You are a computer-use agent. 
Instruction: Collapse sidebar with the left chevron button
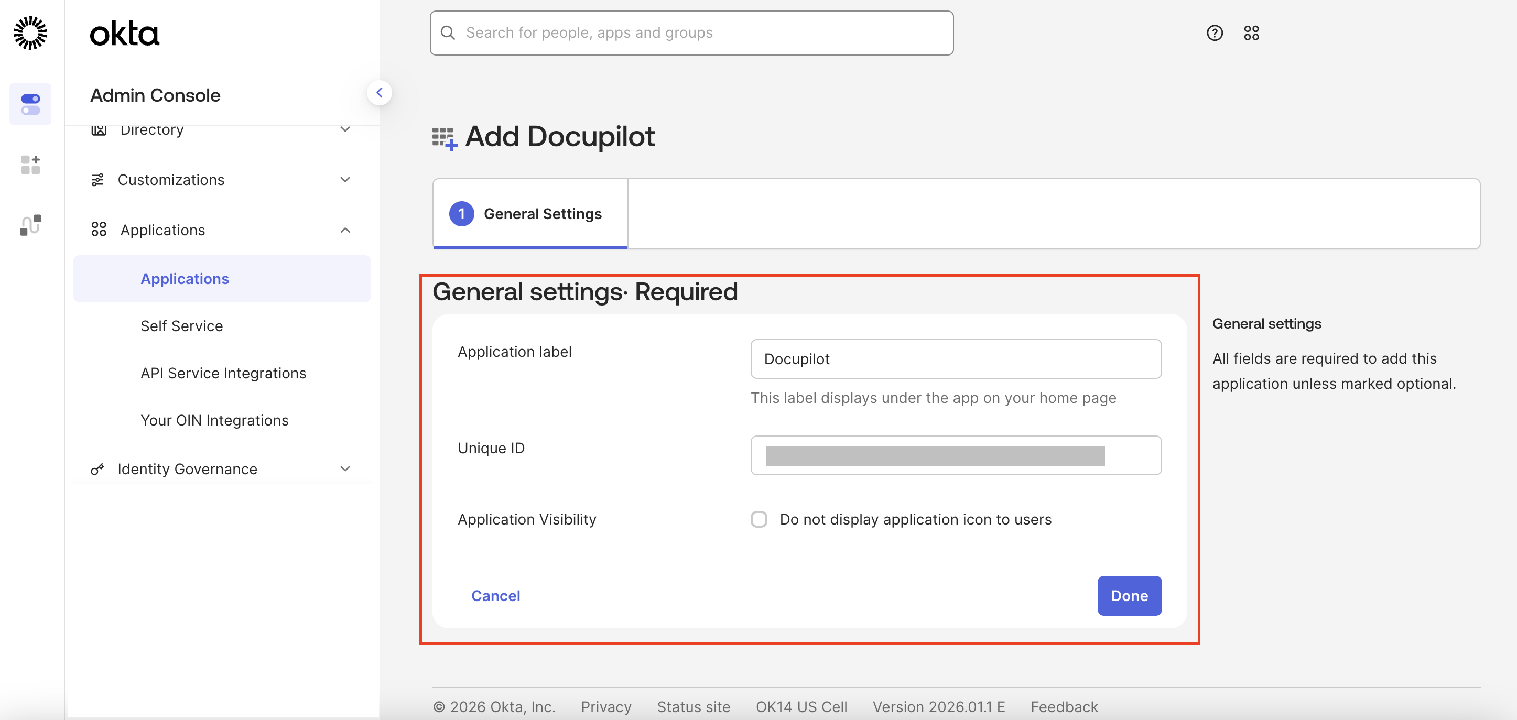[380, 92]
